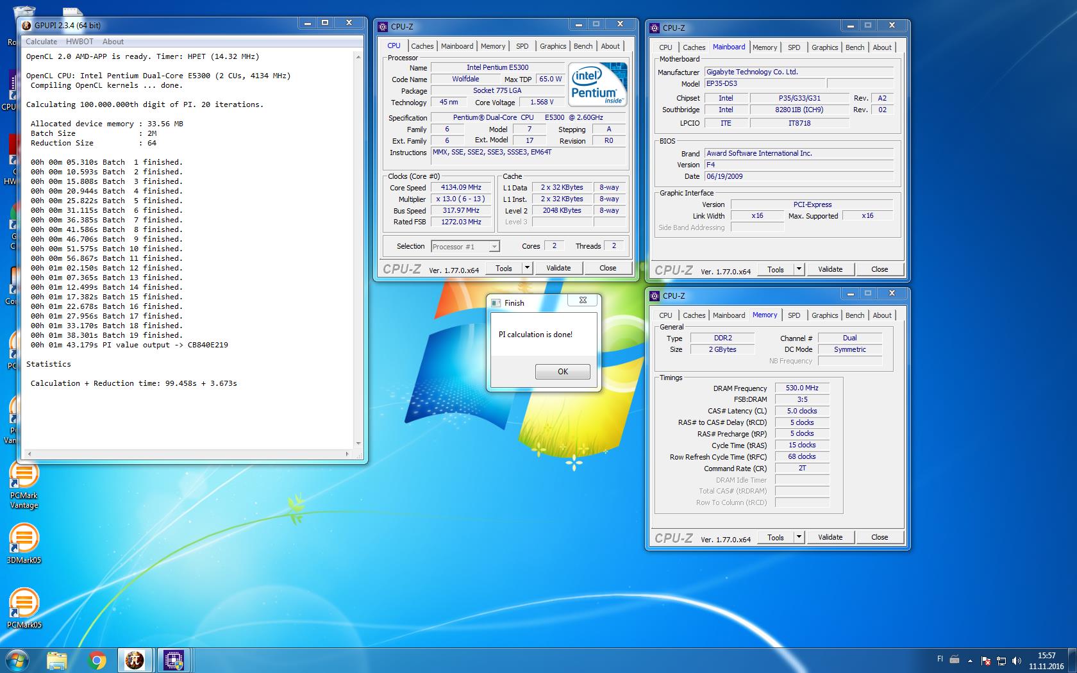Click the Intel Pentium inside logo

(x=598, y=85)
